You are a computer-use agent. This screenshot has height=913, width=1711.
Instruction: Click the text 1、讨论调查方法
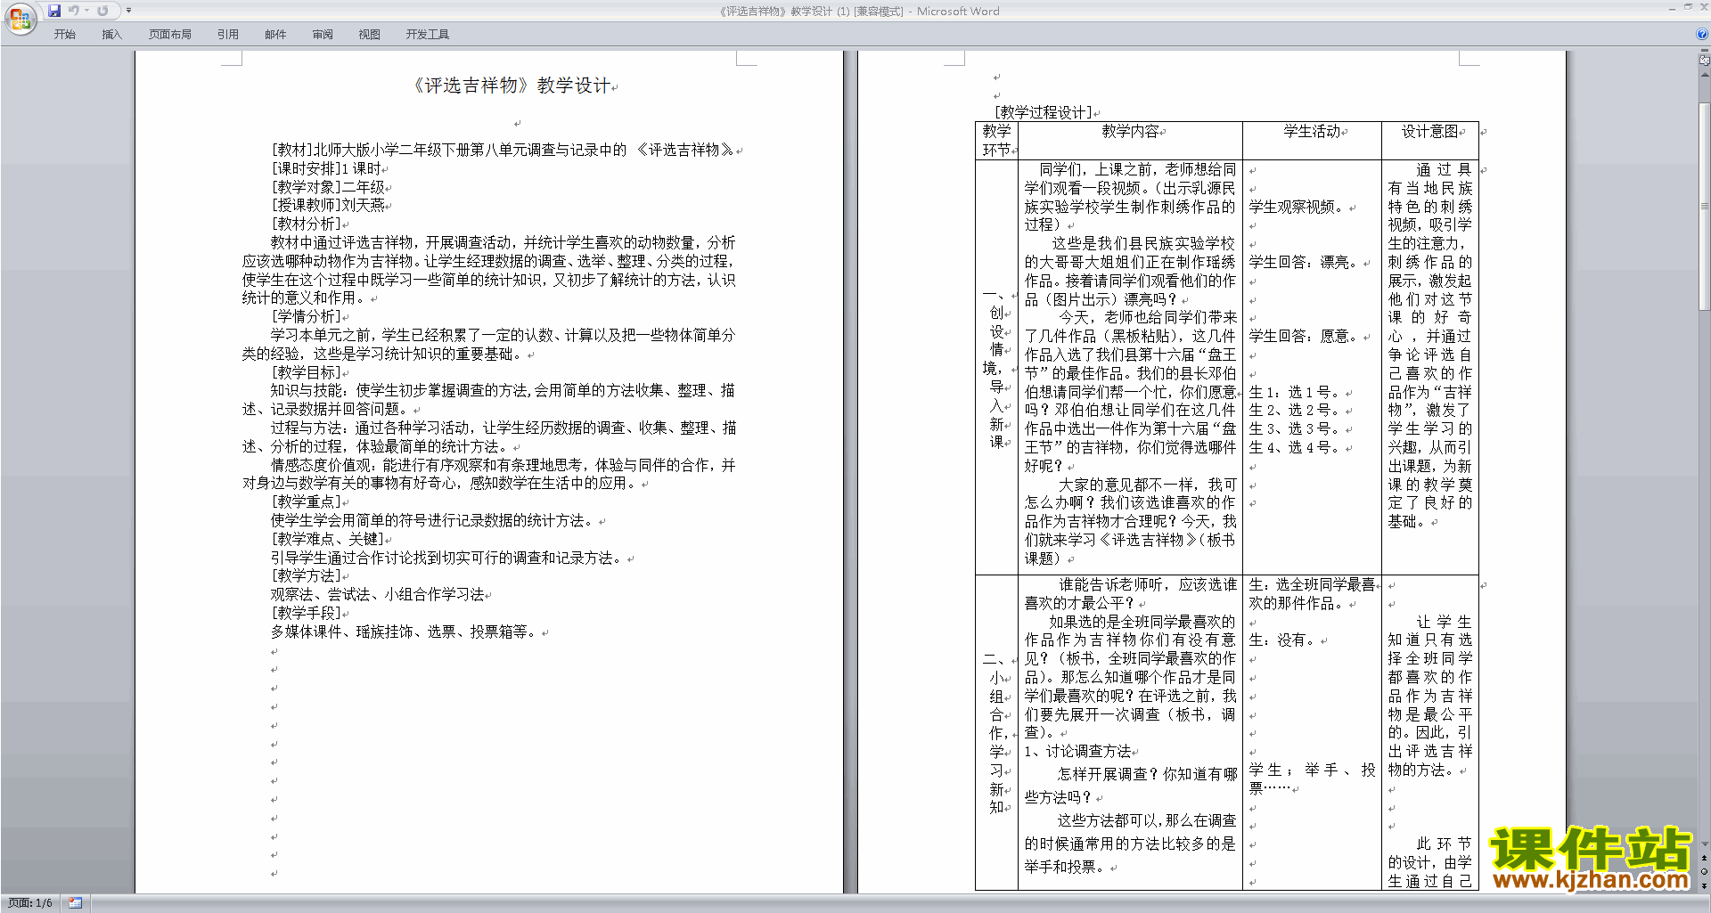click(x=1077, y=751)
